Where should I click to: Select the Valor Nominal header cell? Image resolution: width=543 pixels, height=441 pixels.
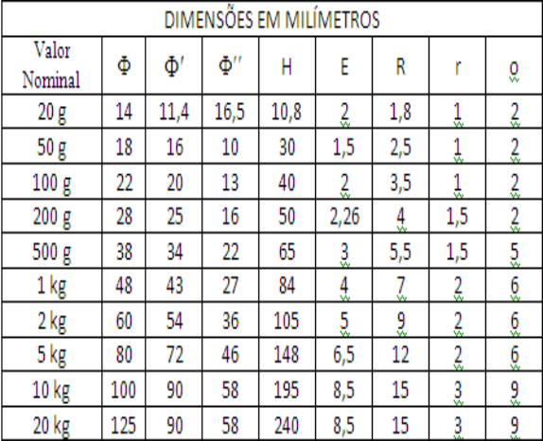click(x=52, y=65)
